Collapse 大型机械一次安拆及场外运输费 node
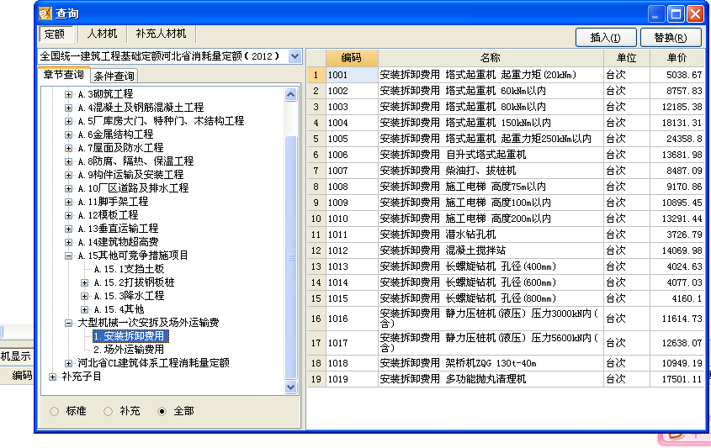Screen dimensions: 711x448 [x=68, y=323]
